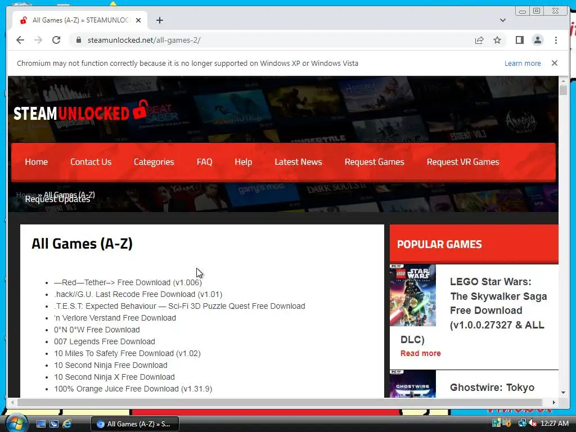Click the scroll up arrow
Viewport: 576px width, 432px height.
[563, 80]
